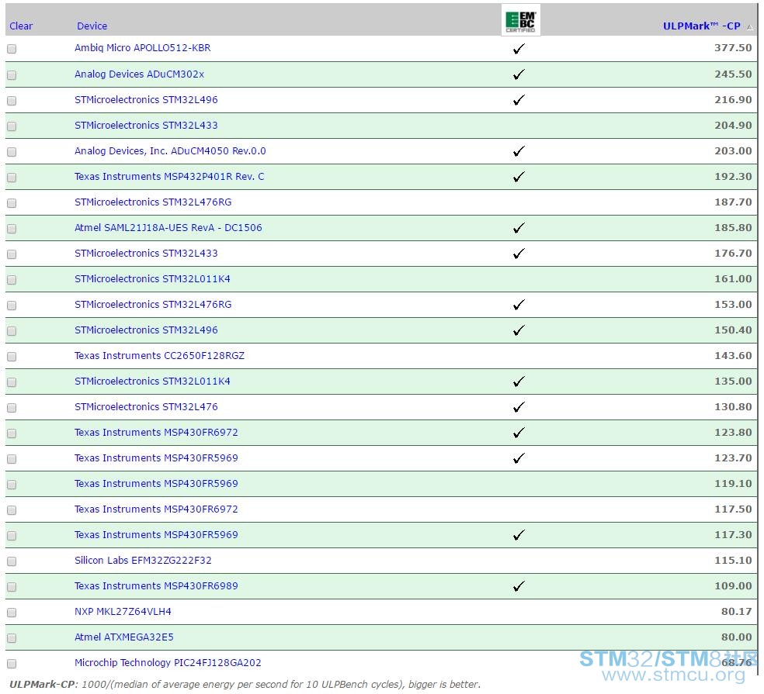Click the 115.10 score value

pos(733,560)
